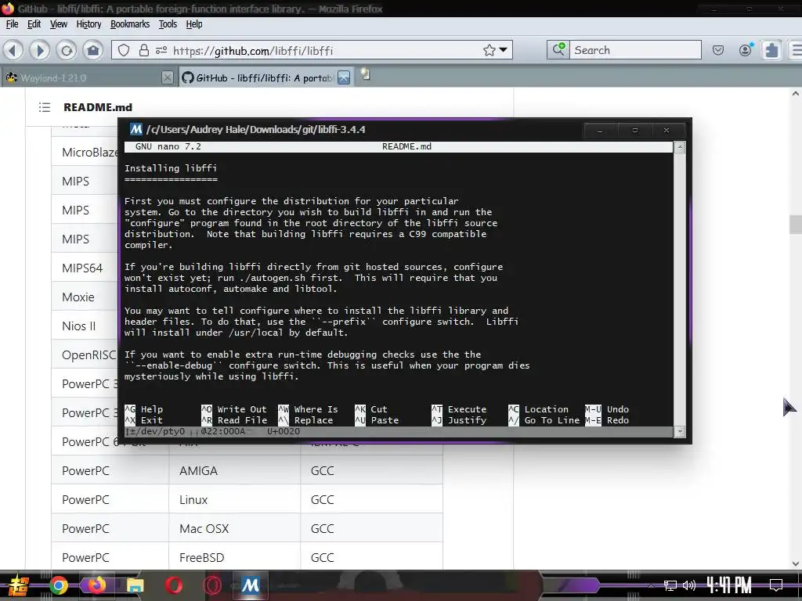This screenshot has width=802, height=601.
Task: Open Windows notification center icon
Action: (776, 585)
